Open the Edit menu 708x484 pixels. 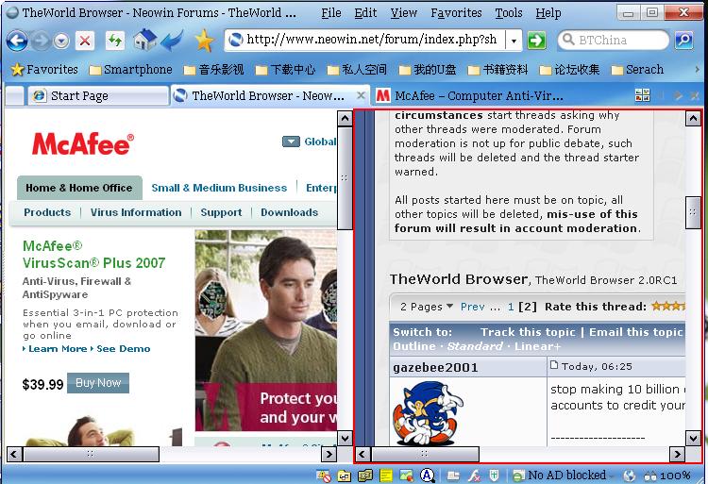click(365, 13)
